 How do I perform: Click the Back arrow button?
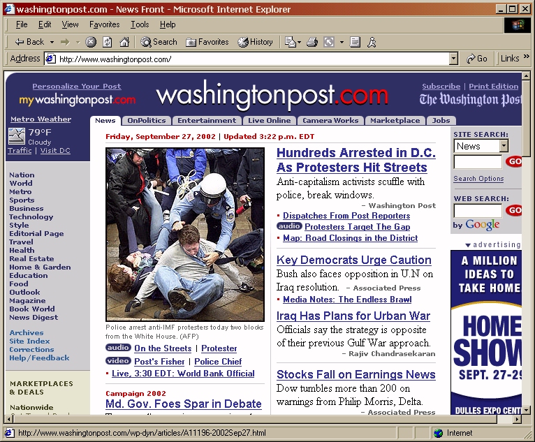pos(29,42)
